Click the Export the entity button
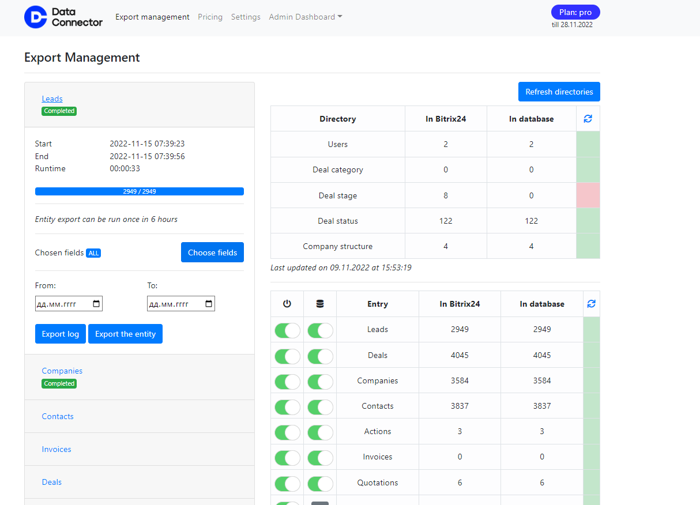Screen dimensions: 700x505 (125, 334)
